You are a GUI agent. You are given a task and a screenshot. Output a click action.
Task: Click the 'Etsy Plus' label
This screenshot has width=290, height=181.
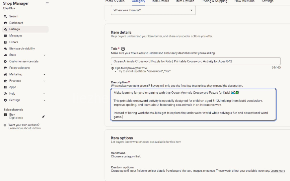click(x=9, y=8)
